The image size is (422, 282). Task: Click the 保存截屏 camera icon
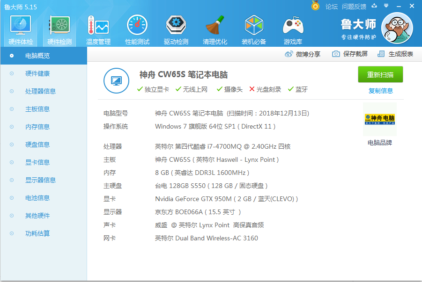(x=336, y=54)
